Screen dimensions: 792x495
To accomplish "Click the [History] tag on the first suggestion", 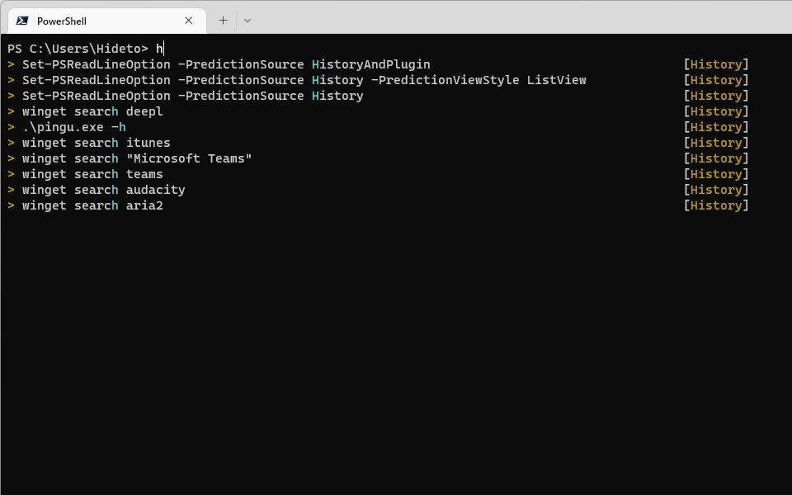I will pyautogui.click(x=716, y=64).
